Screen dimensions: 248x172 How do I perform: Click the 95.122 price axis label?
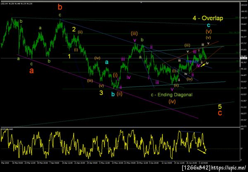[244, 69]
